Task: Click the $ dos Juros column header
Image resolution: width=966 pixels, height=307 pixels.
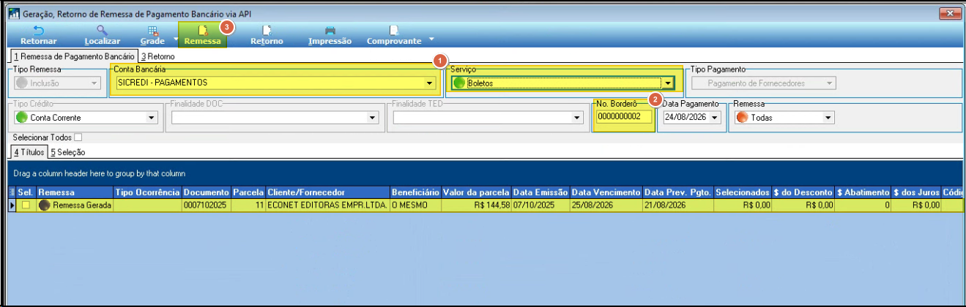Action: [917, 192]
